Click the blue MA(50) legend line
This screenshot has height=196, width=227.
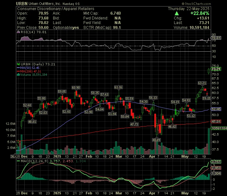point(18,68)
